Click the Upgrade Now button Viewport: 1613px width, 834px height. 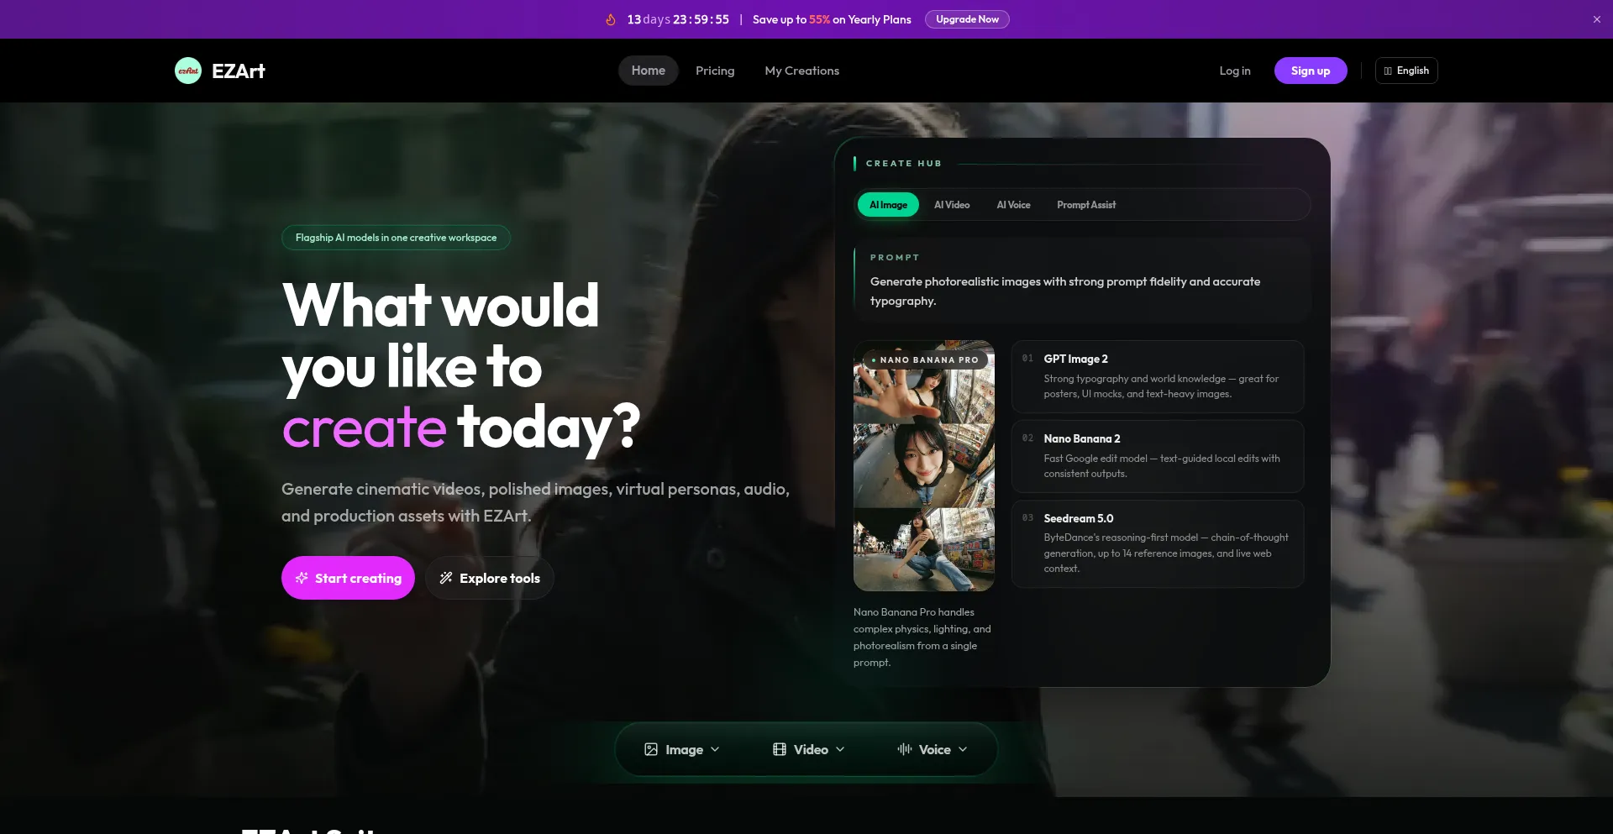point(967,19)
